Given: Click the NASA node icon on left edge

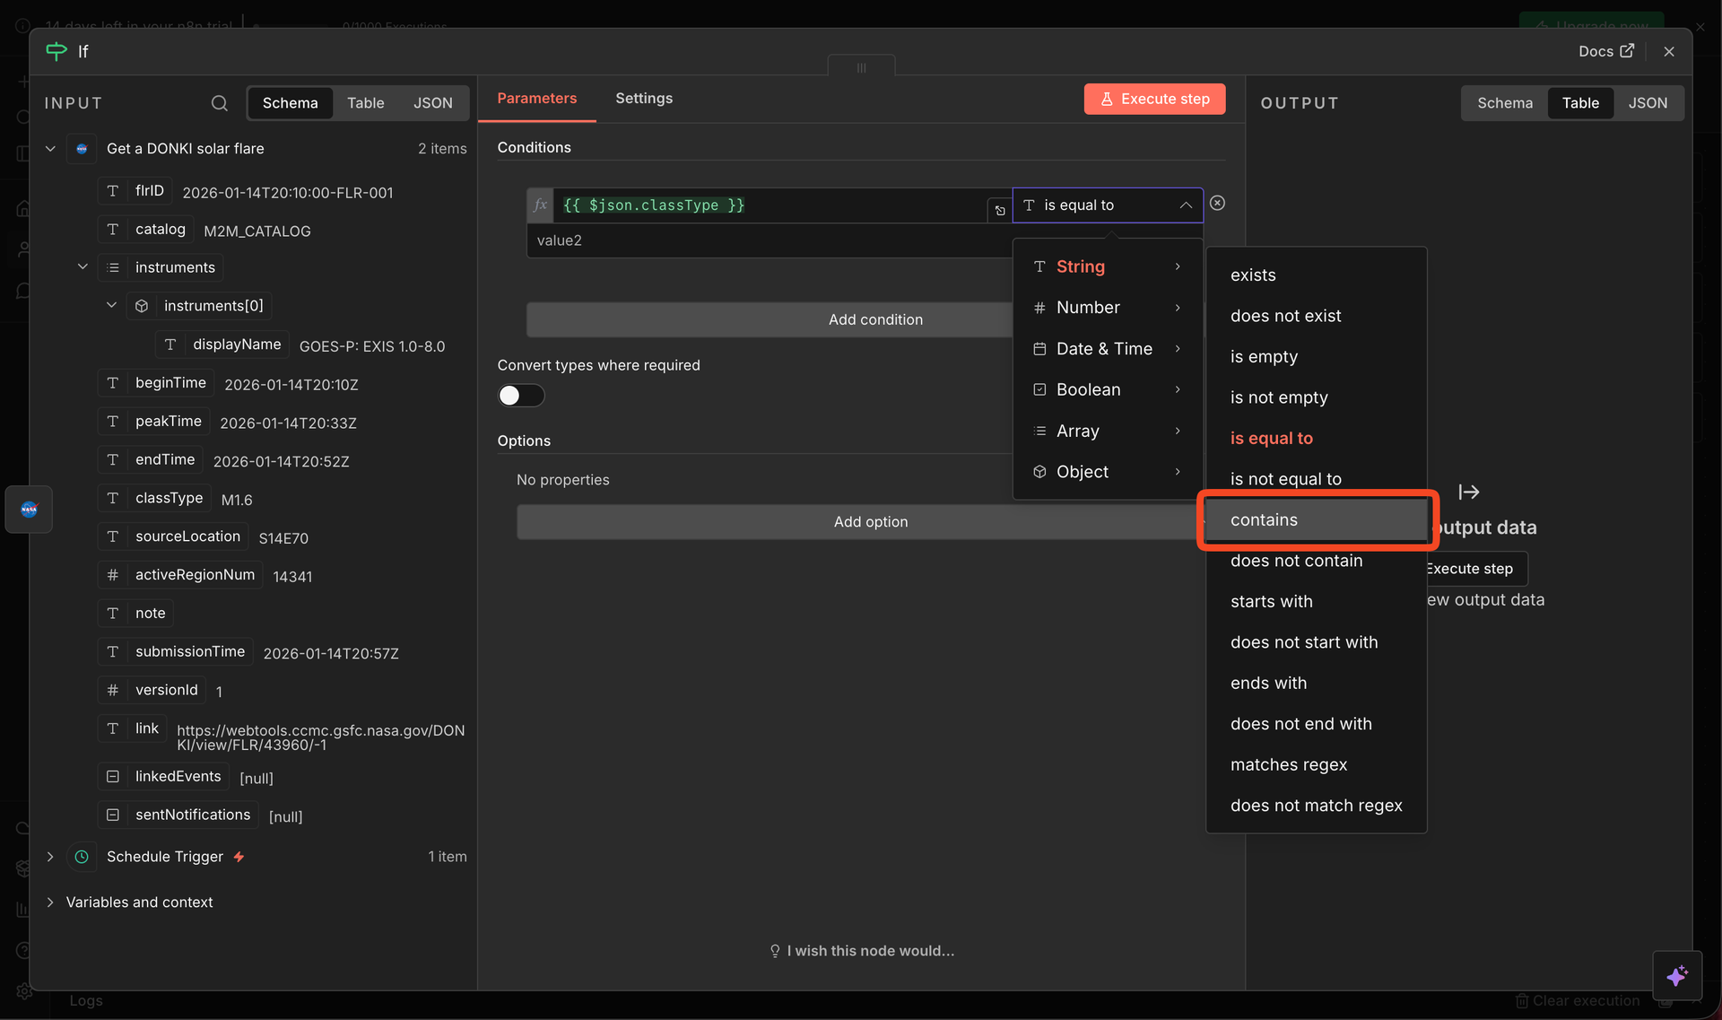Looking at the screenshot, I should point(29,510).
